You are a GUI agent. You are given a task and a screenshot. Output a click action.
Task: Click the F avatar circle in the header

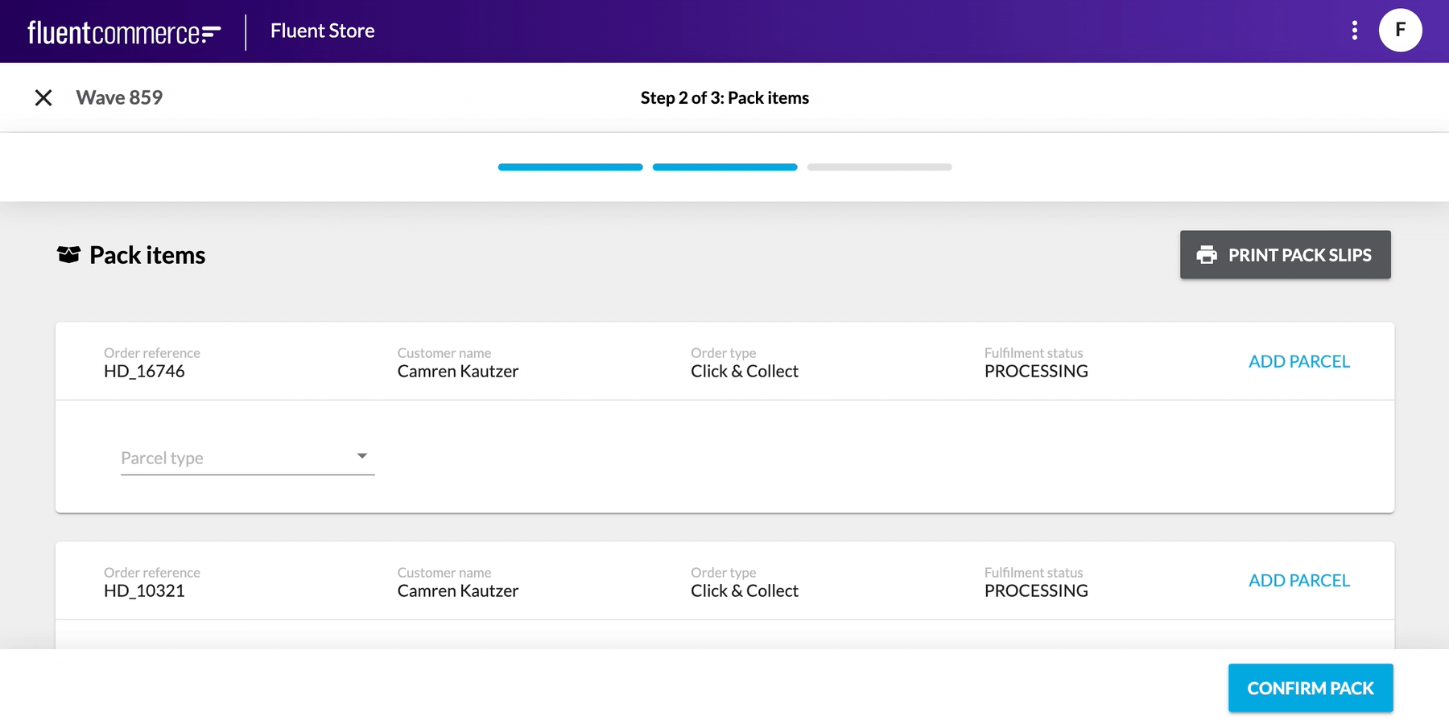tap(1399, 31)
